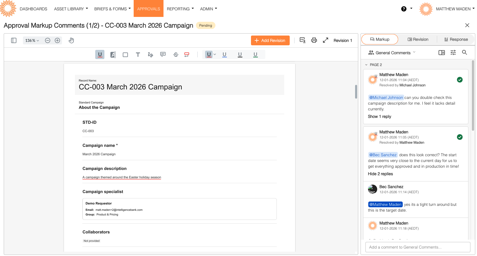Select the pan hand tool

pyautogui.click(x=71, y=40)
